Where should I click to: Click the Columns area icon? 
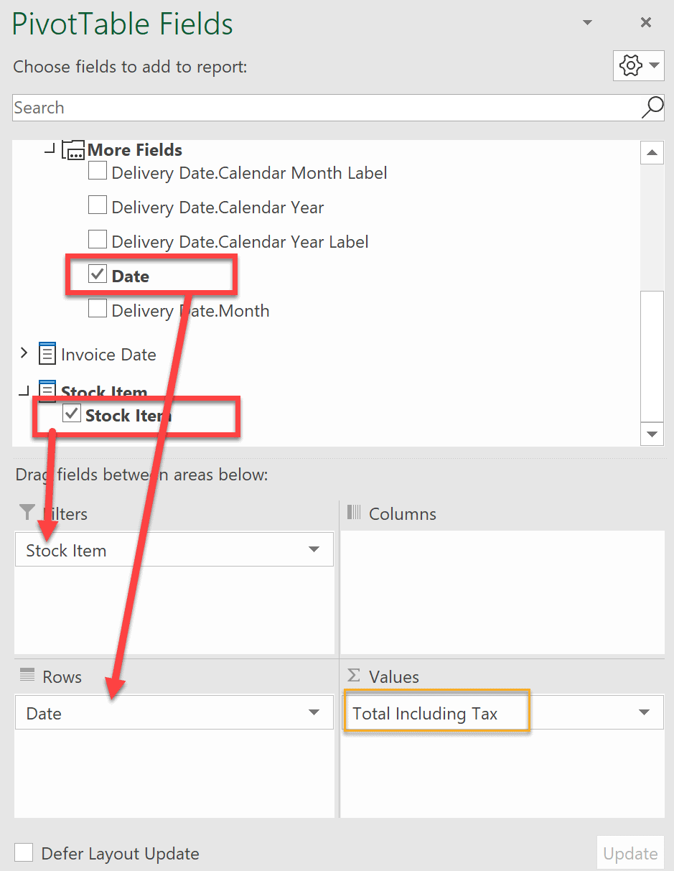(x=355, y=513)
